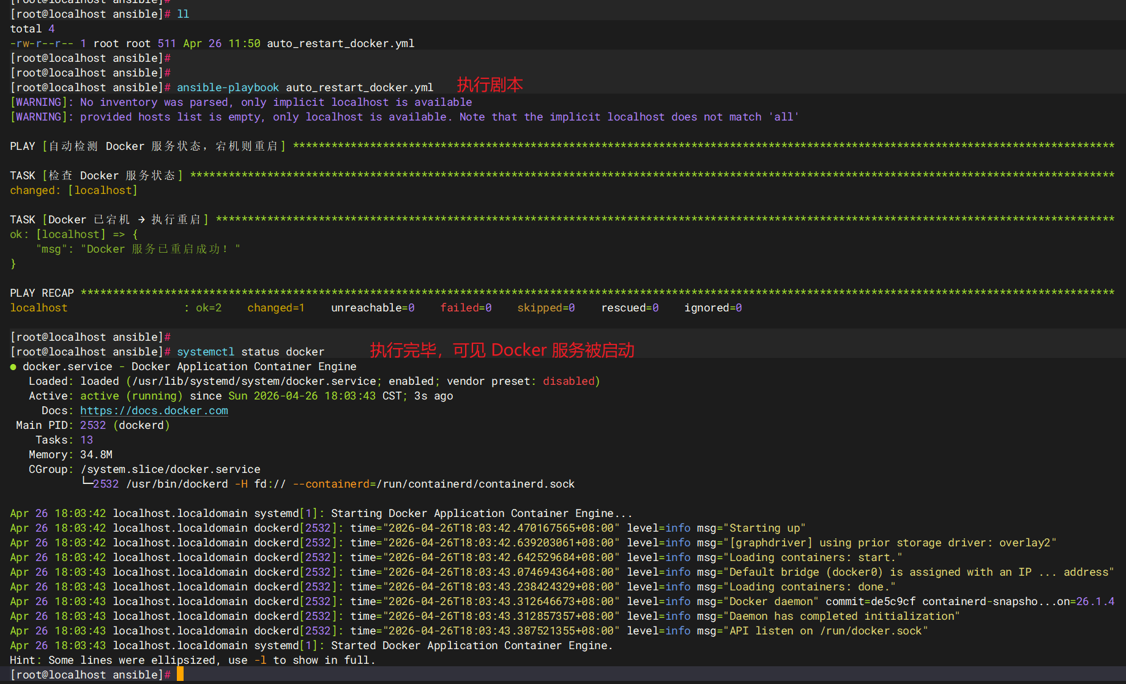This screenshot has width=1126, height=684.
Task: Click the '/usr/bin/dockerd' process path
Action: [177, 484]
